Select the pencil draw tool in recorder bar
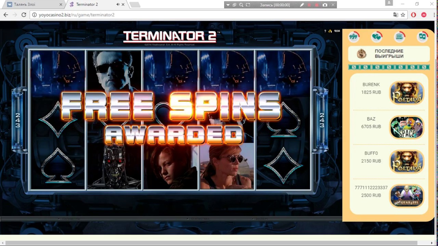 coord(302,5)
